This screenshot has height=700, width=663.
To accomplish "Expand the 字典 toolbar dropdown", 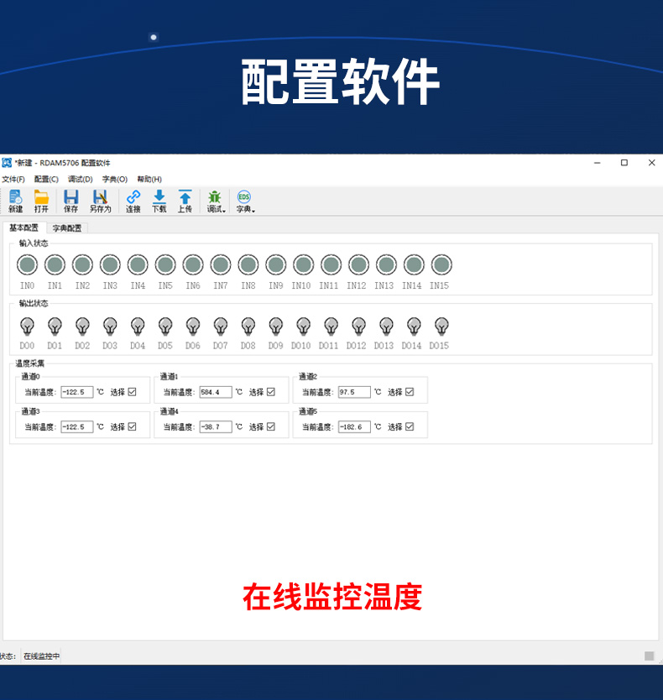I will 244,201.
